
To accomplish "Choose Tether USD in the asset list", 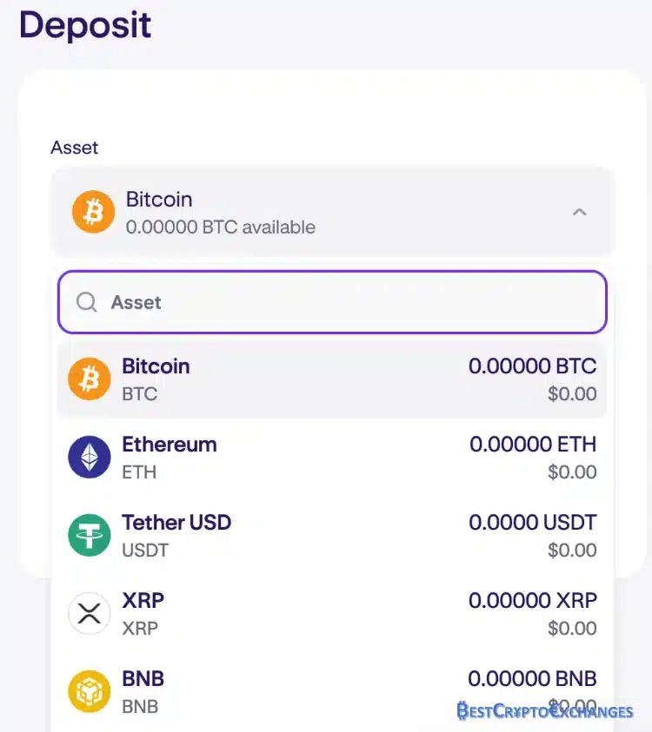I will (332, 535).
